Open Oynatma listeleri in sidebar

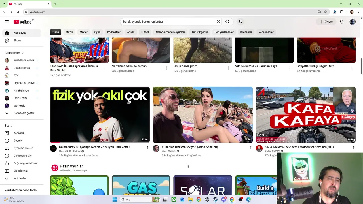pos(22,148)
